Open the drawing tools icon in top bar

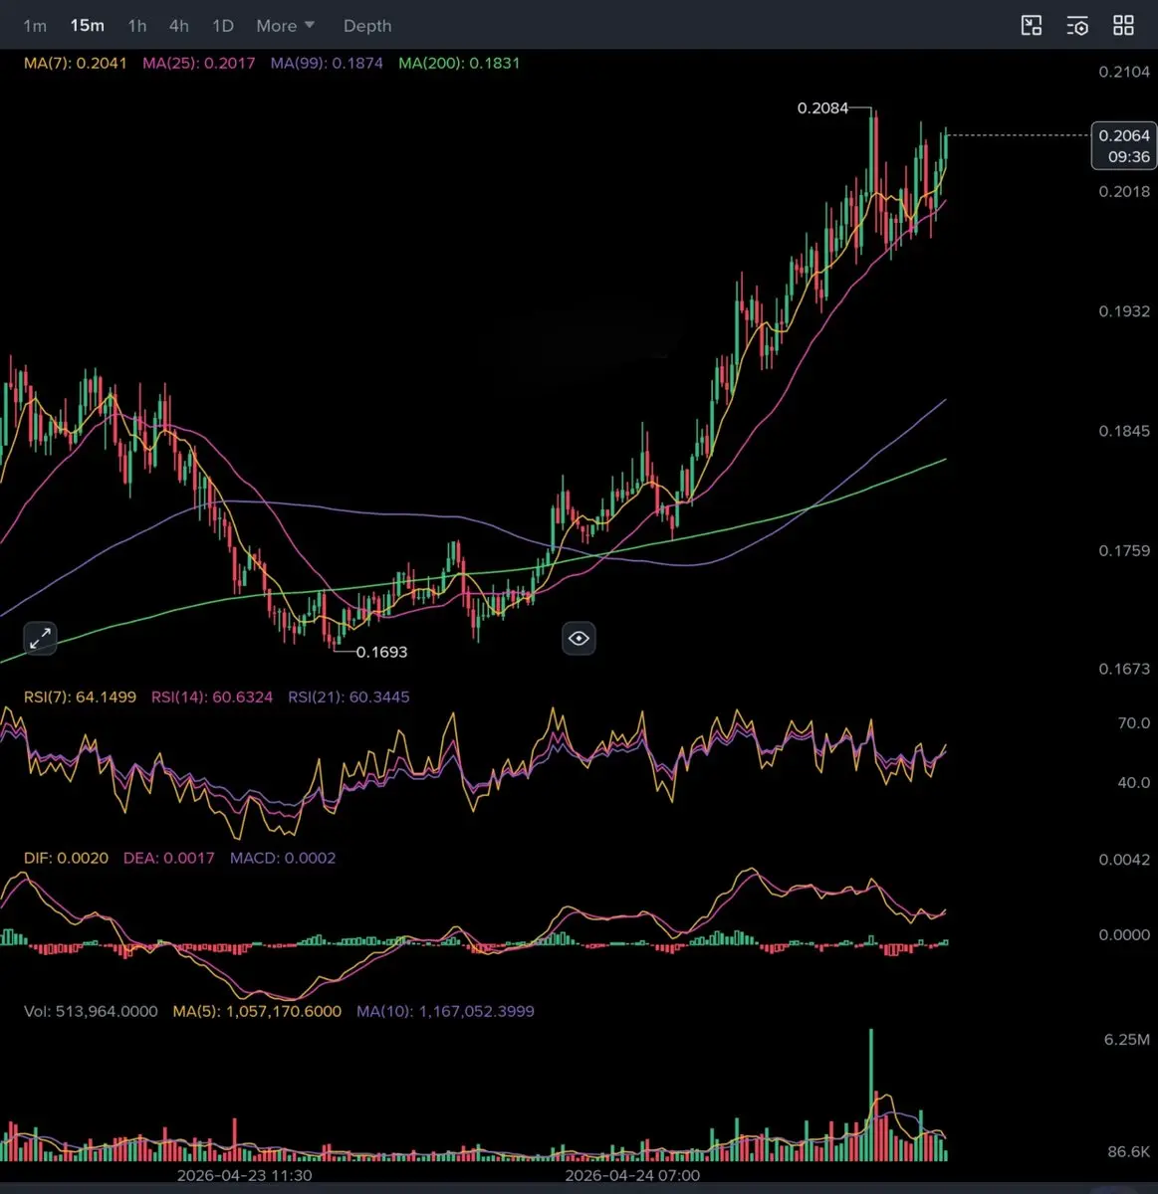(x=1032, y=26)
